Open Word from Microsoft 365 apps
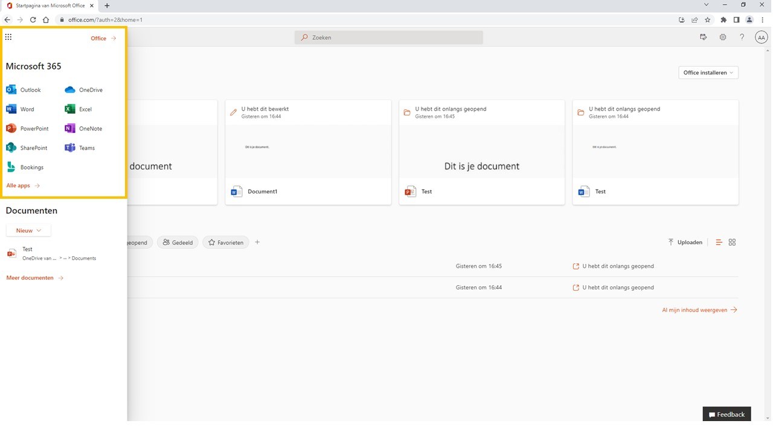 click(x=20, y=109)
